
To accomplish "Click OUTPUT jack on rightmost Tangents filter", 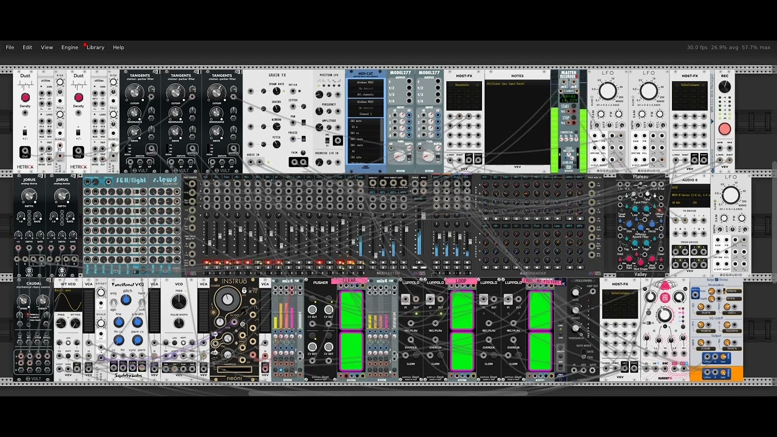I will pyautogui.click(x=233, y=149).
